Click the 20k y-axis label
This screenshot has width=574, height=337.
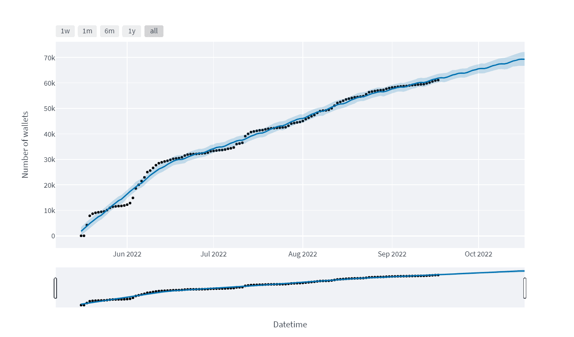tap(50, 185)
